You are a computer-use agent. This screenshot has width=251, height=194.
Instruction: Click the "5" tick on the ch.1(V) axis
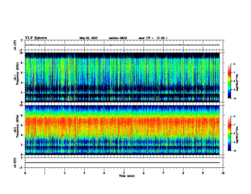coord(22,40)
